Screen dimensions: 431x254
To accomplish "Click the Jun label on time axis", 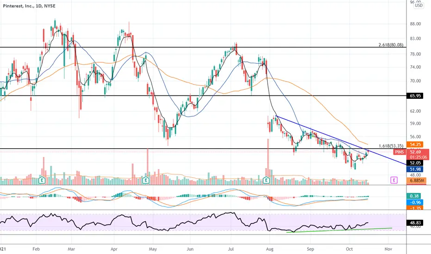I will (190, 249).
